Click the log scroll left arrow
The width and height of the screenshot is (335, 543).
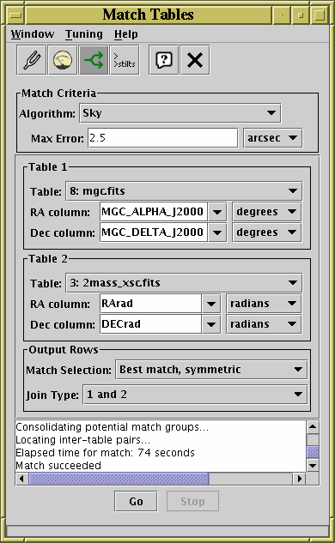pyautogui.click(x=21, y=479)
